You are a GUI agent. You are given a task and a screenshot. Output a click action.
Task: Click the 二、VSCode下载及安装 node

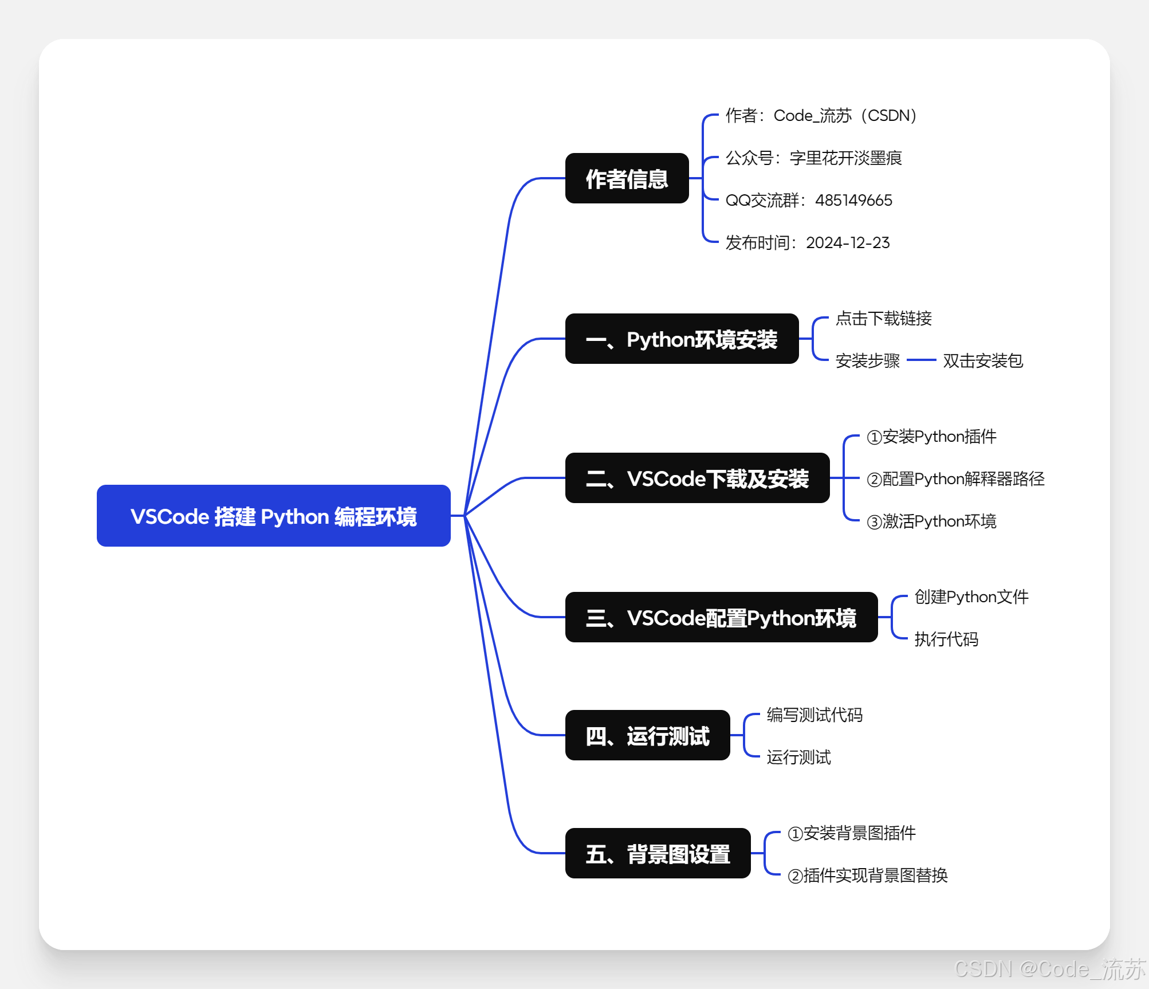point(697,478)
